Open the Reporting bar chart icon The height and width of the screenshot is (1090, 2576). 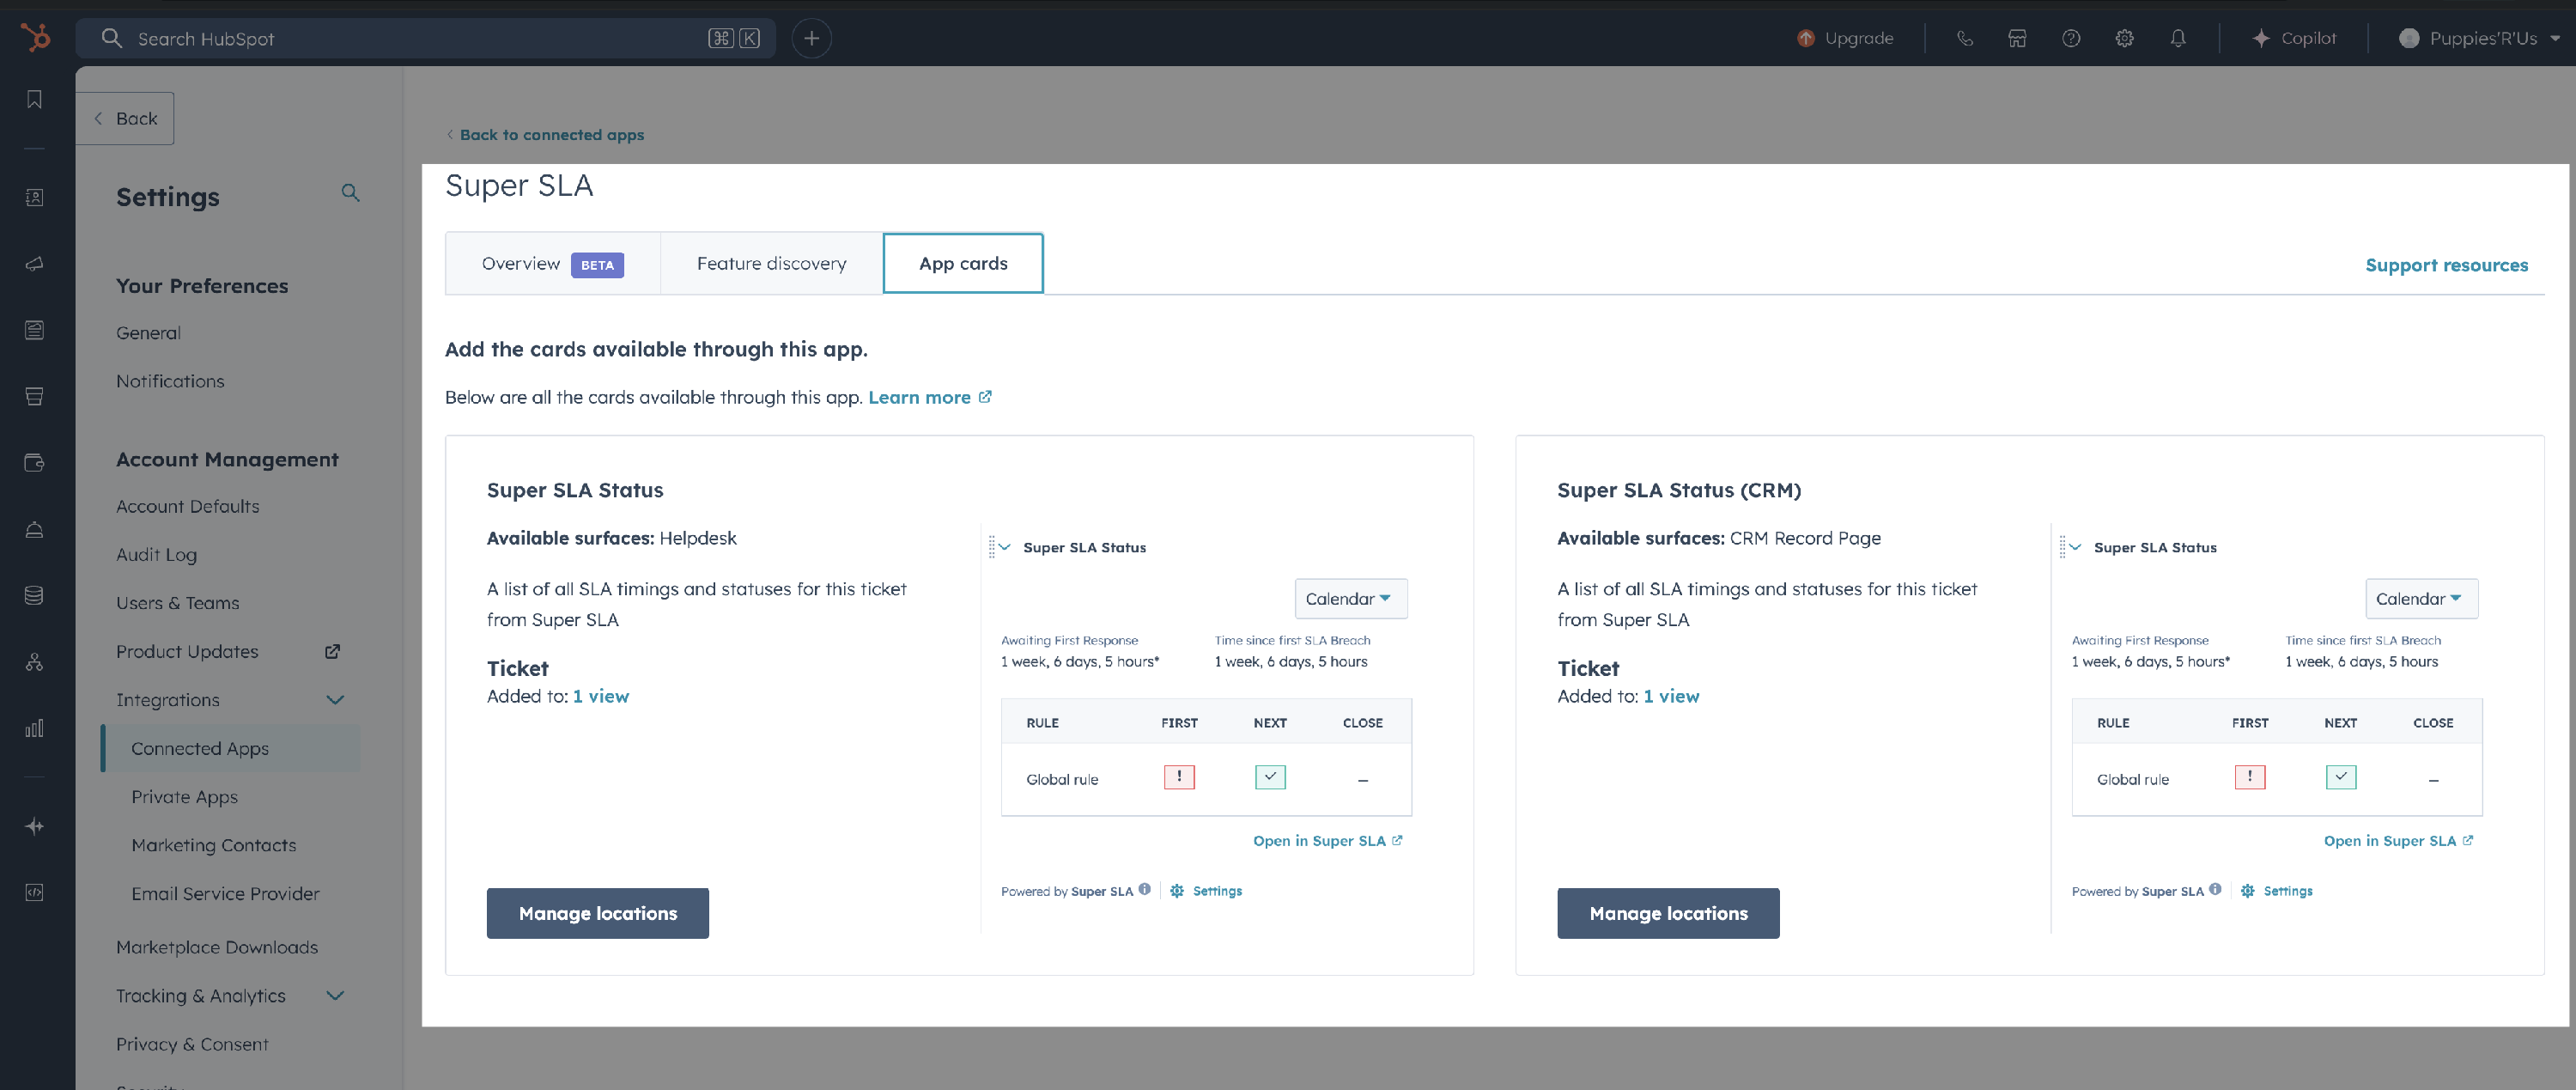34,728
